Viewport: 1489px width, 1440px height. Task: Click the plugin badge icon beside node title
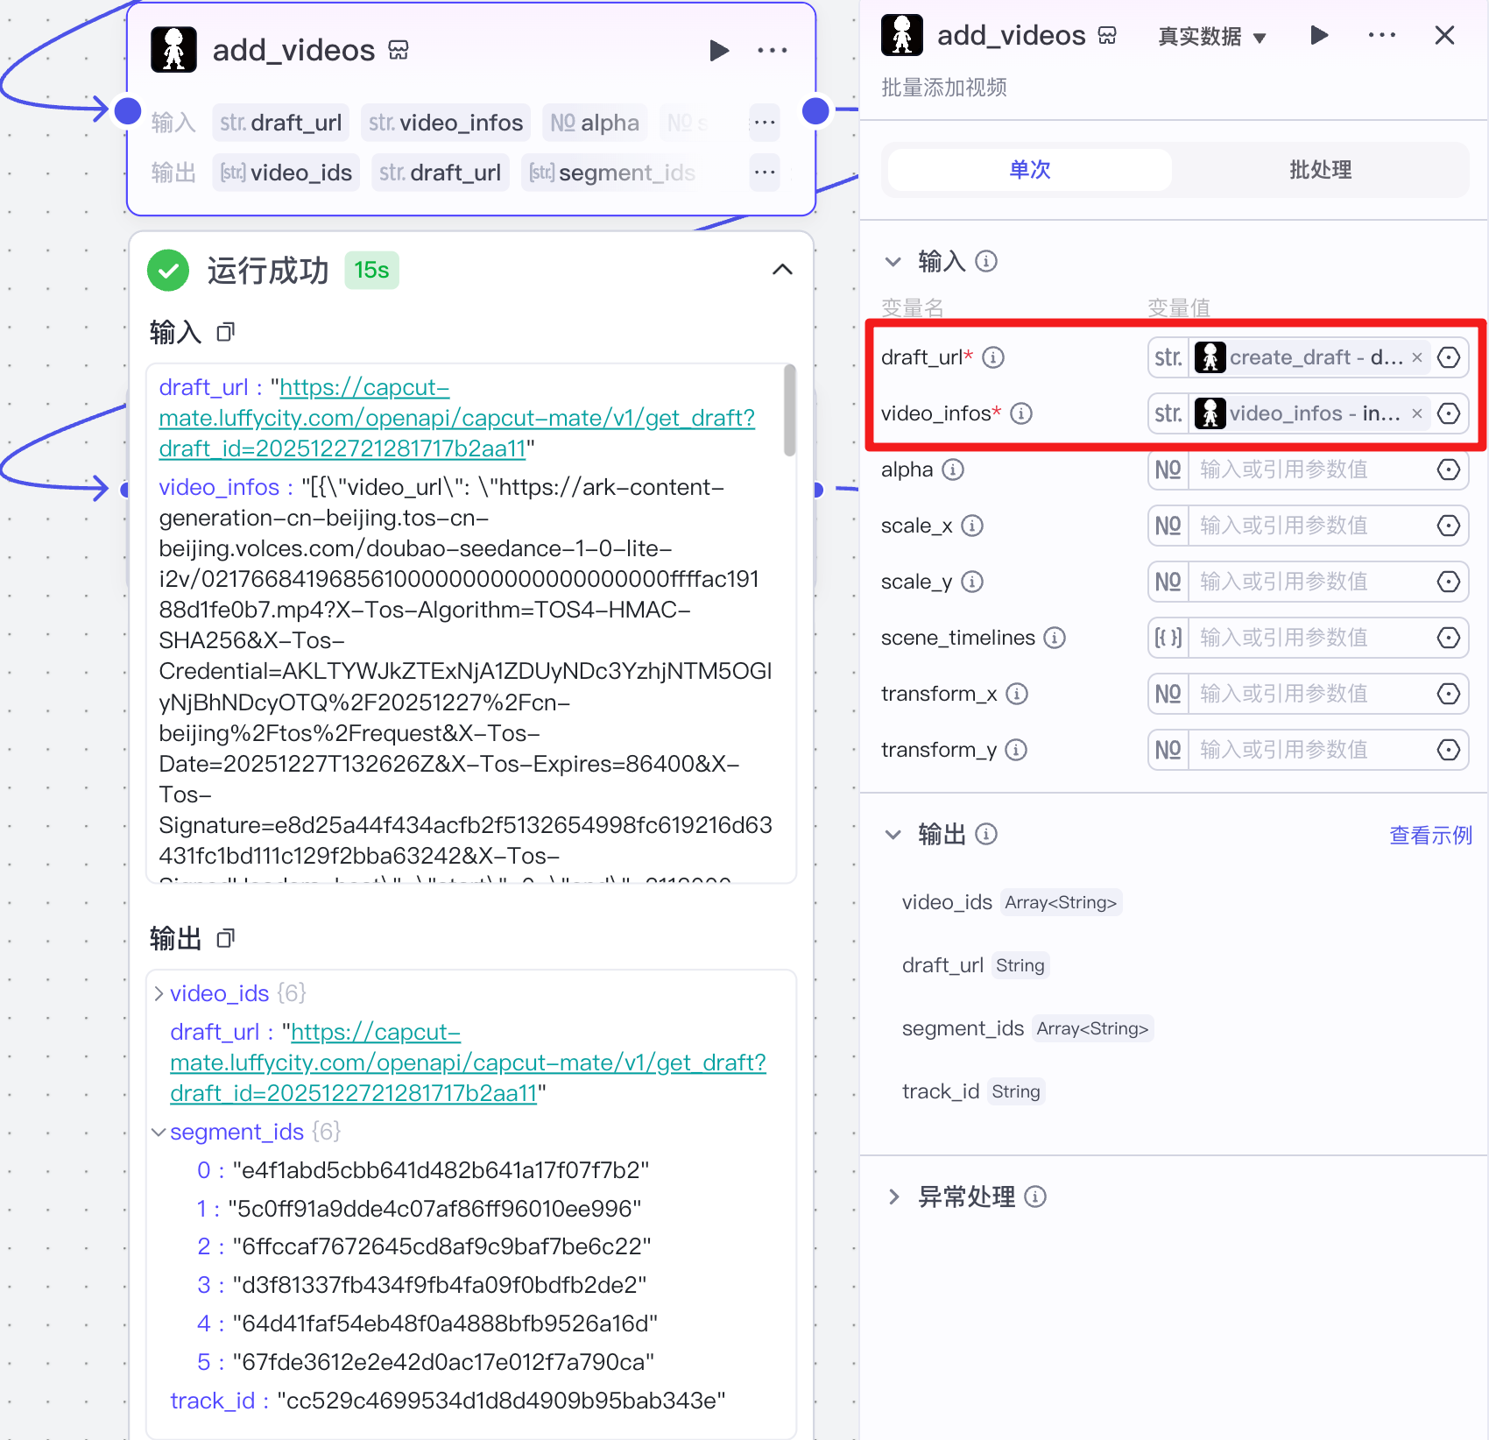point(399,50)
